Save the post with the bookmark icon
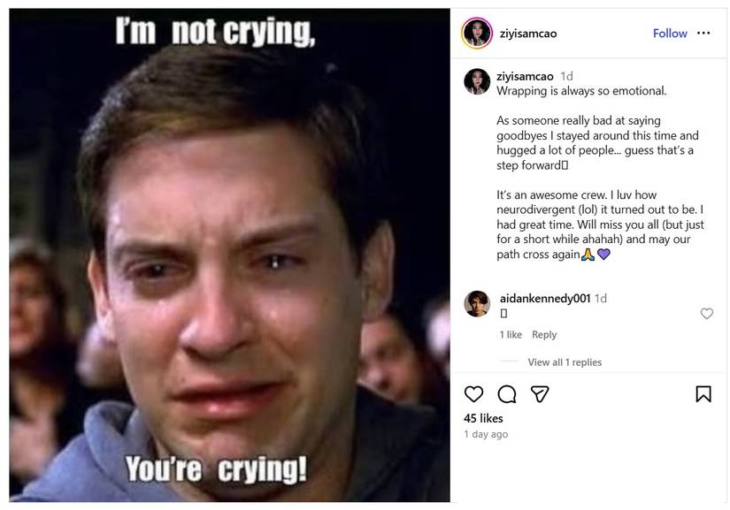Image resolution: width=730 pixels, height=510 pixels. tap(703, 394)
